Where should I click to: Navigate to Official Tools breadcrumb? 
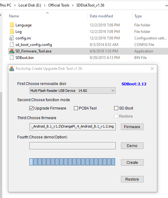click(x=59, y=5)
